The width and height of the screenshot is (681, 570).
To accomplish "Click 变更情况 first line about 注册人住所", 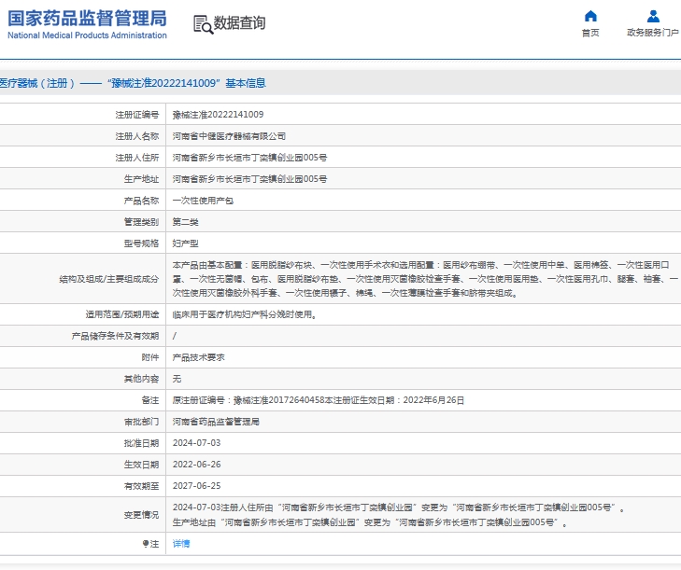I will (399, 507).
